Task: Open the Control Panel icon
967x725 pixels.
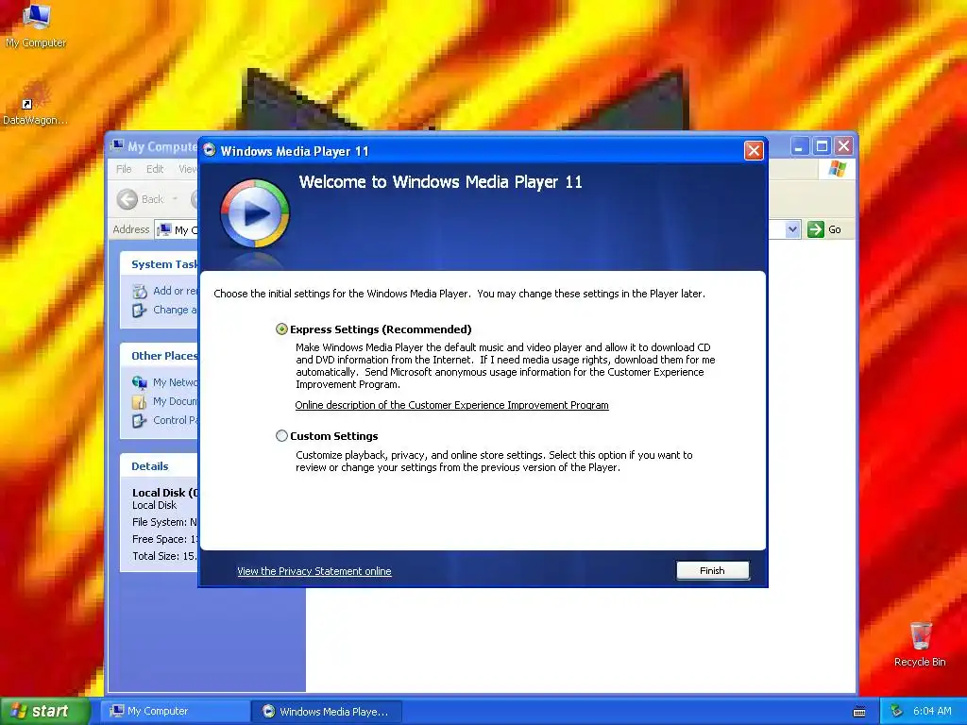Action: 140,420
